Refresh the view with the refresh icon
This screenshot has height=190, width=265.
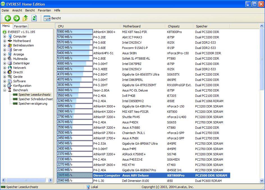[x=34, y=18]
